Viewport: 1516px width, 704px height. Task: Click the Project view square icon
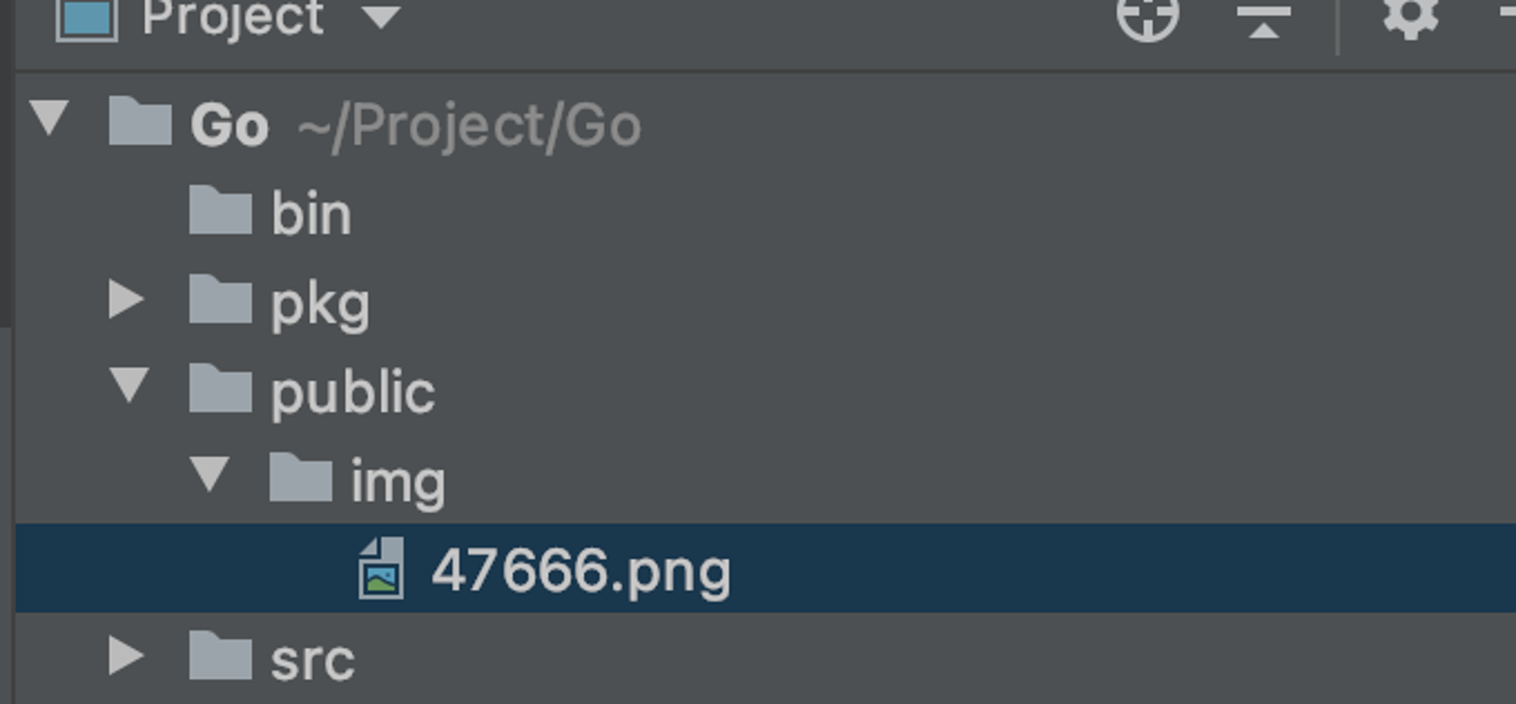(x=86, y=18)
